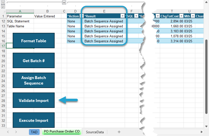Screen dimensions: 209x136
Task: Switch to the SourceData sheet tab
Action: (95, 132)
